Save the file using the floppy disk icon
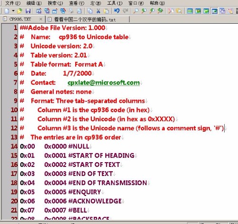Image resolution: width=238 pixels, height=224 pixels. click(28, 11)
